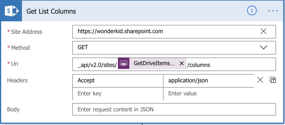Viewport: 285px width, 125px height.
Task: Click the Enter value field
Action: (x=209, y=94)
